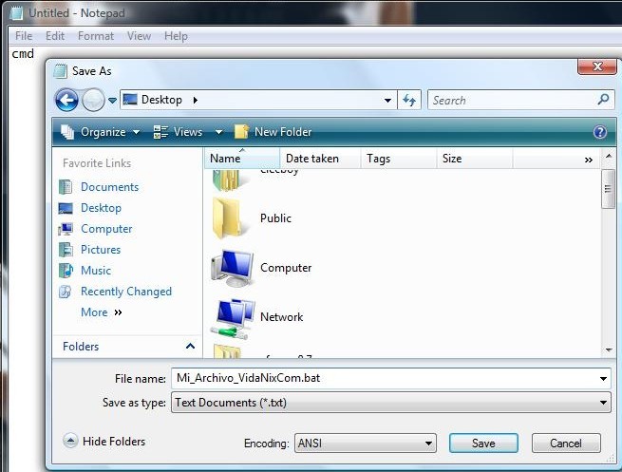The image size is (622, 472).
Task: Open Notepad View menu
Action: click(139, 36)
